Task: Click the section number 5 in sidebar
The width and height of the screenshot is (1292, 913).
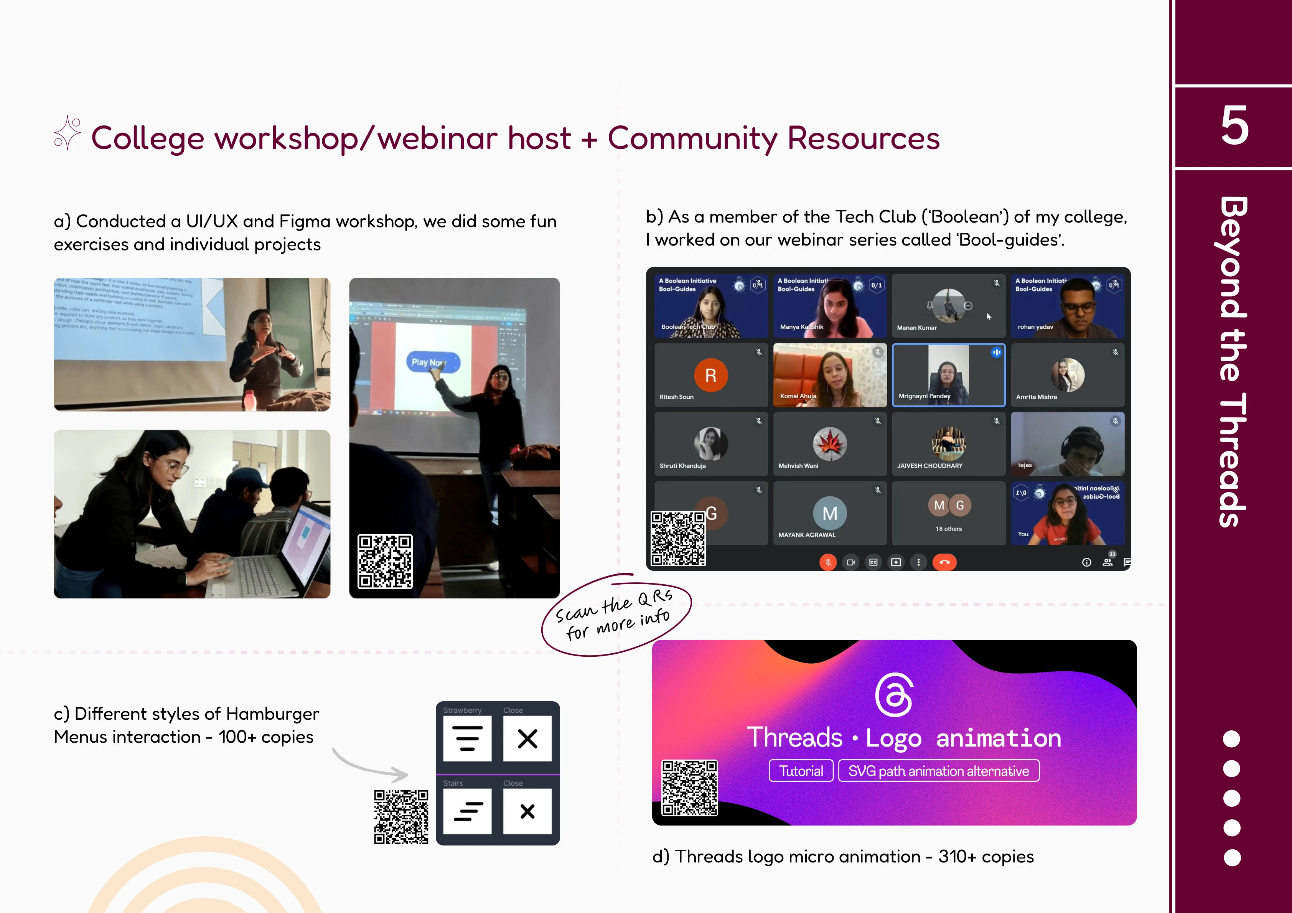Action: 1234,126
